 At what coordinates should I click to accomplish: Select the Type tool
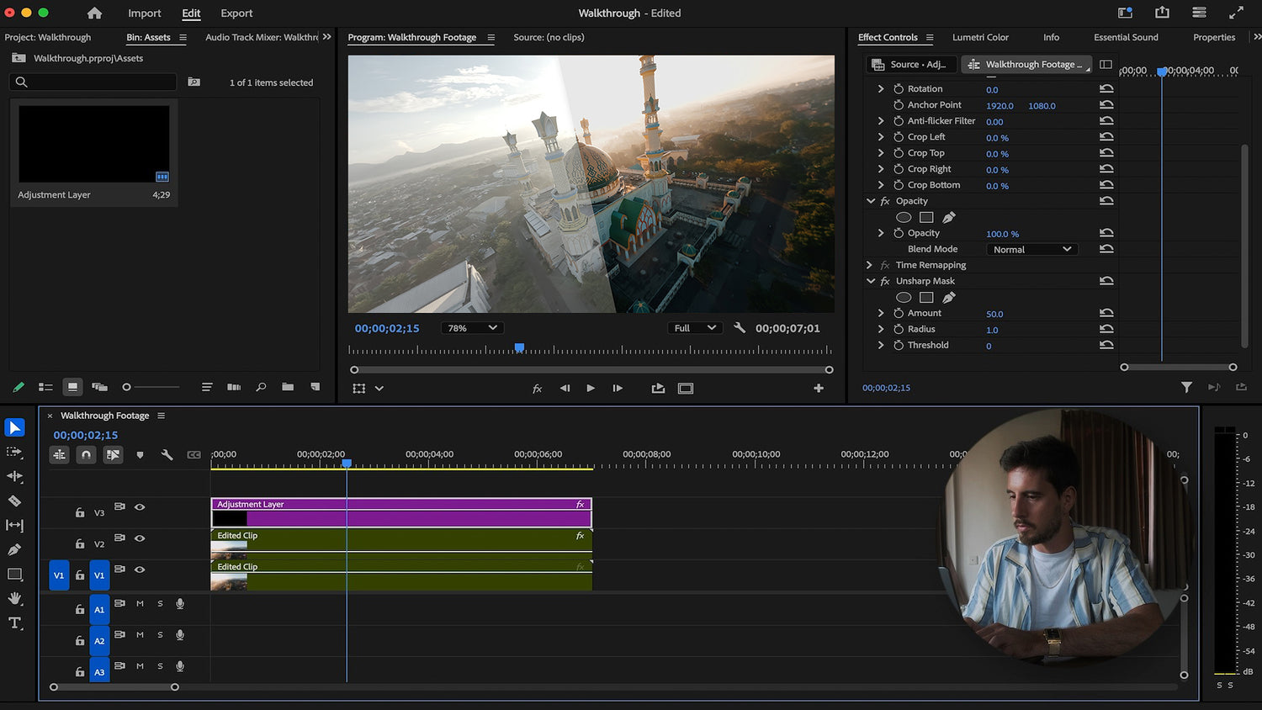point(14,623)
